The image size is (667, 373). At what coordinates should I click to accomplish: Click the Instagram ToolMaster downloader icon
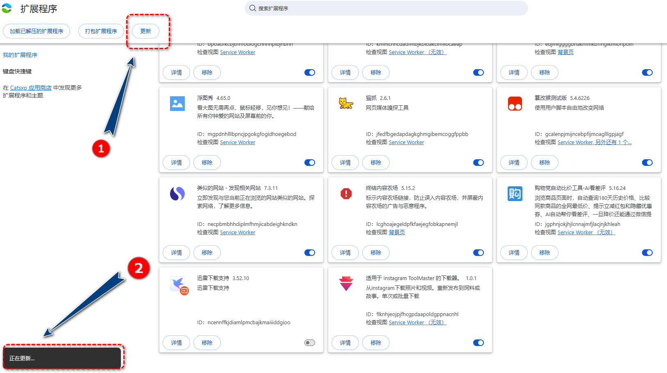point(346,283)
